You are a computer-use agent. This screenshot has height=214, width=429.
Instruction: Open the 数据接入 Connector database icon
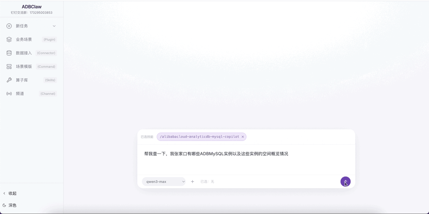(x=9, y=53)
